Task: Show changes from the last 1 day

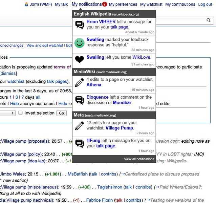Action: [x=10, y=97]
